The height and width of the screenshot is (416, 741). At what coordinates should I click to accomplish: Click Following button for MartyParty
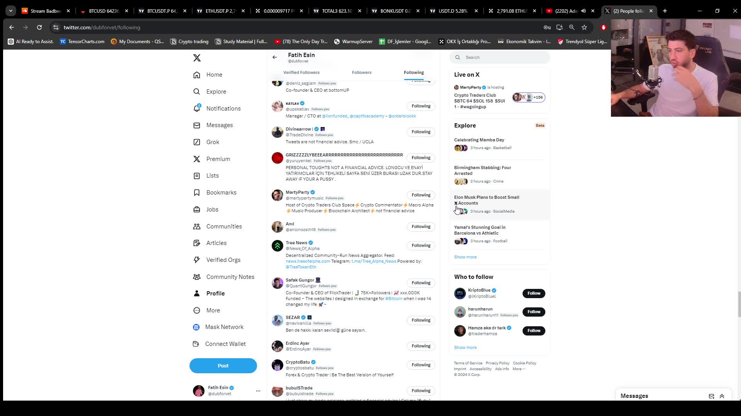click(x=421, y=195)
